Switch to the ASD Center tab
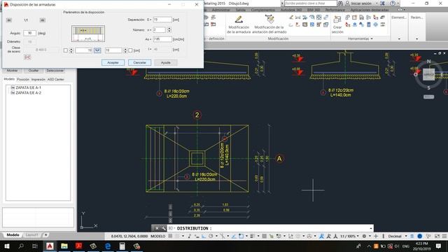The height and width of the screenshot is (252, 448). pos(56,79)
